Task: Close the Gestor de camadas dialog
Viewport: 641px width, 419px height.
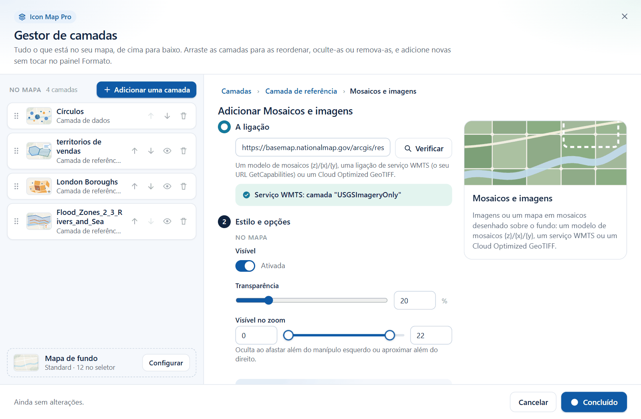Action: click(625, 16)
